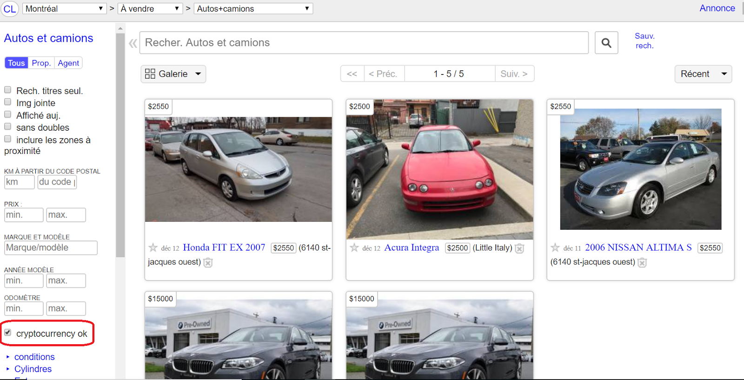This screenshot has height=380, width=744.
Task: Focus the 'du code' postal code field
Action: point(57,182)
